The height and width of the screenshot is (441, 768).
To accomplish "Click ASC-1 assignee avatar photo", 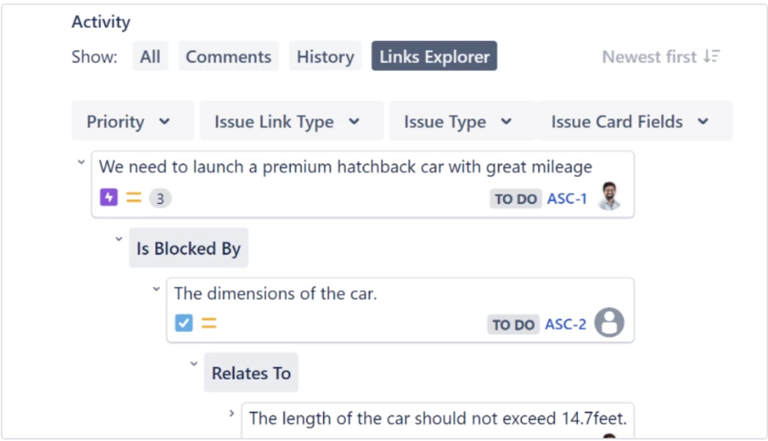I will [610, 196].
